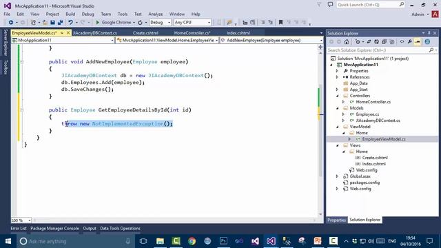This screenshot has width=441, height=248.
Task: Toggle Show All Files in Solution Explorer
Action: tap(392, 42)
